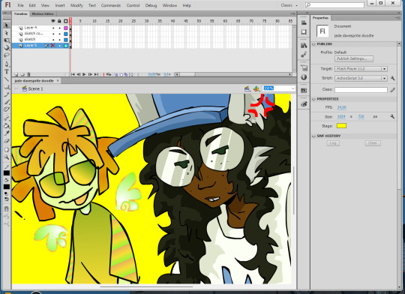Open the Edit Scene clapper icon
Viewport: 405px width, 294px height.
tap(247, 88)
